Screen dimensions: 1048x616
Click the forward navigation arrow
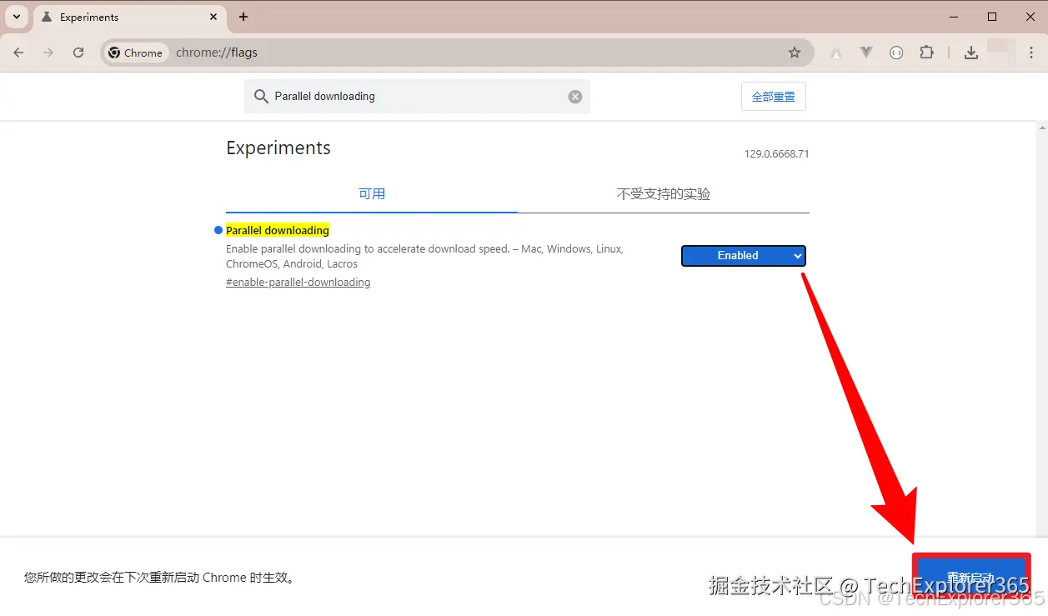click(x=48, y=53)
